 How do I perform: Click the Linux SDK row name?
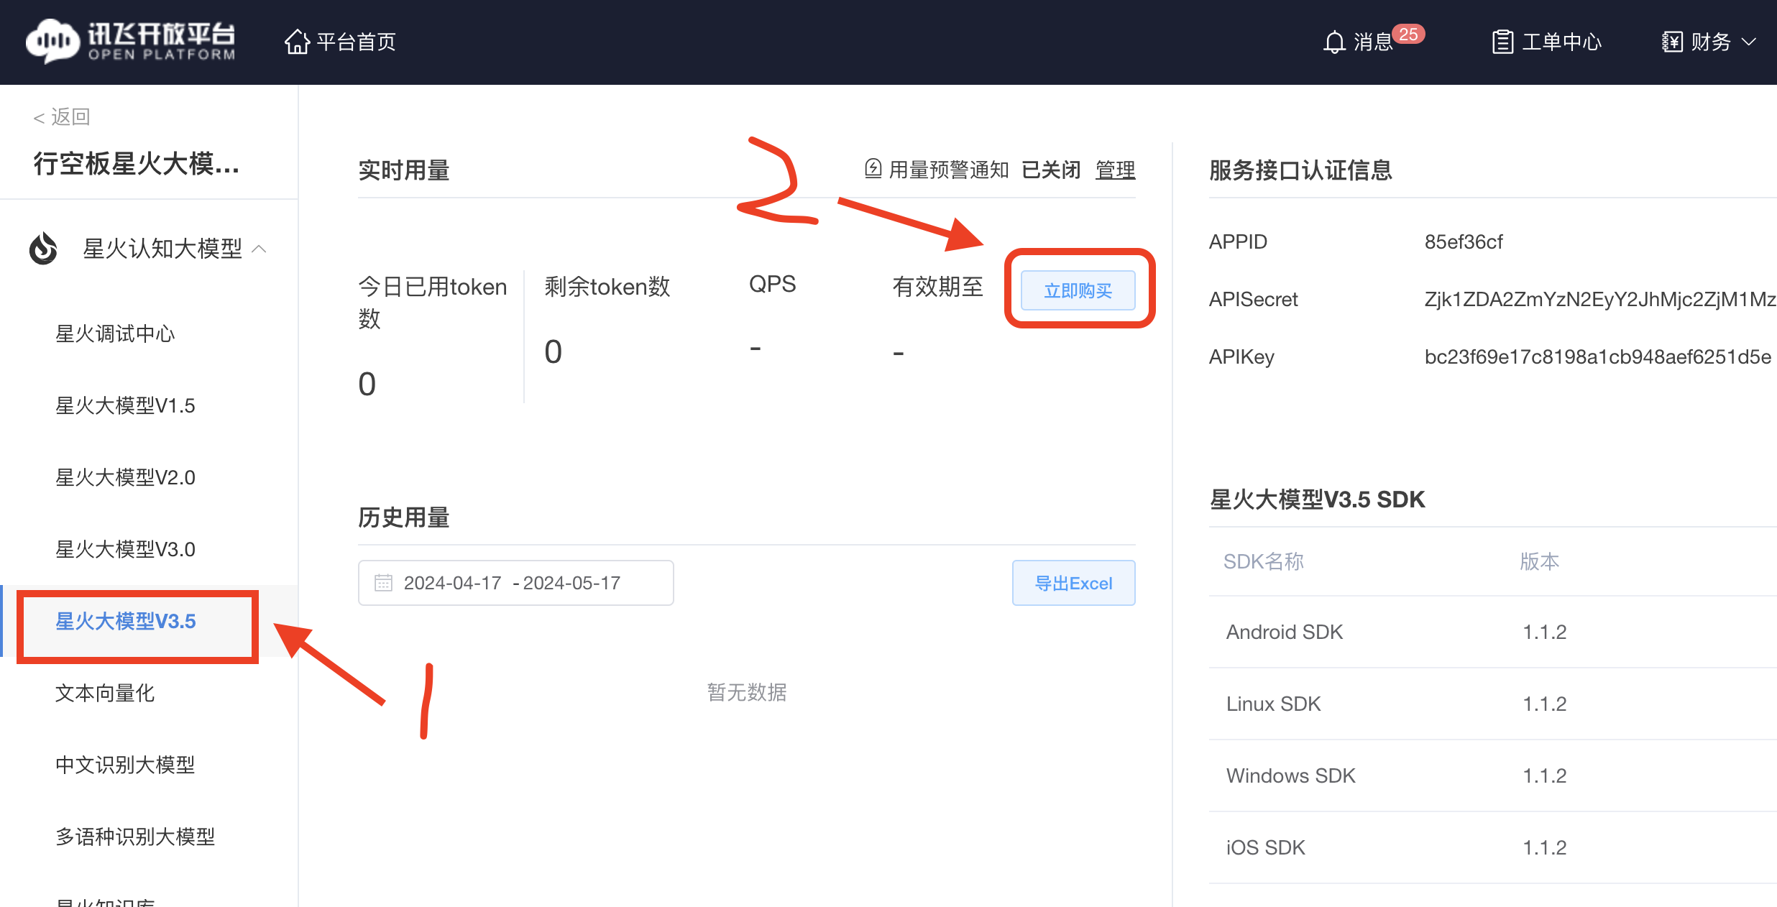point(1273,704)
